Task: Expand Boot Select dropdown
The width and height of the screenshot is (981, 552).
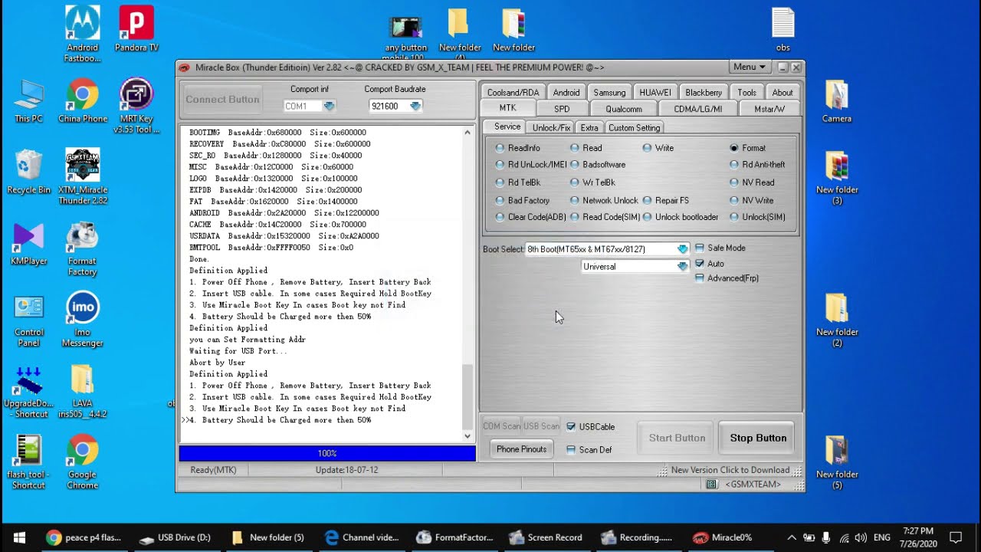Action: [x=682, y=249]
